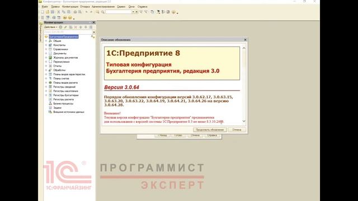Click the configuration tree search field

tap(68, 32)
